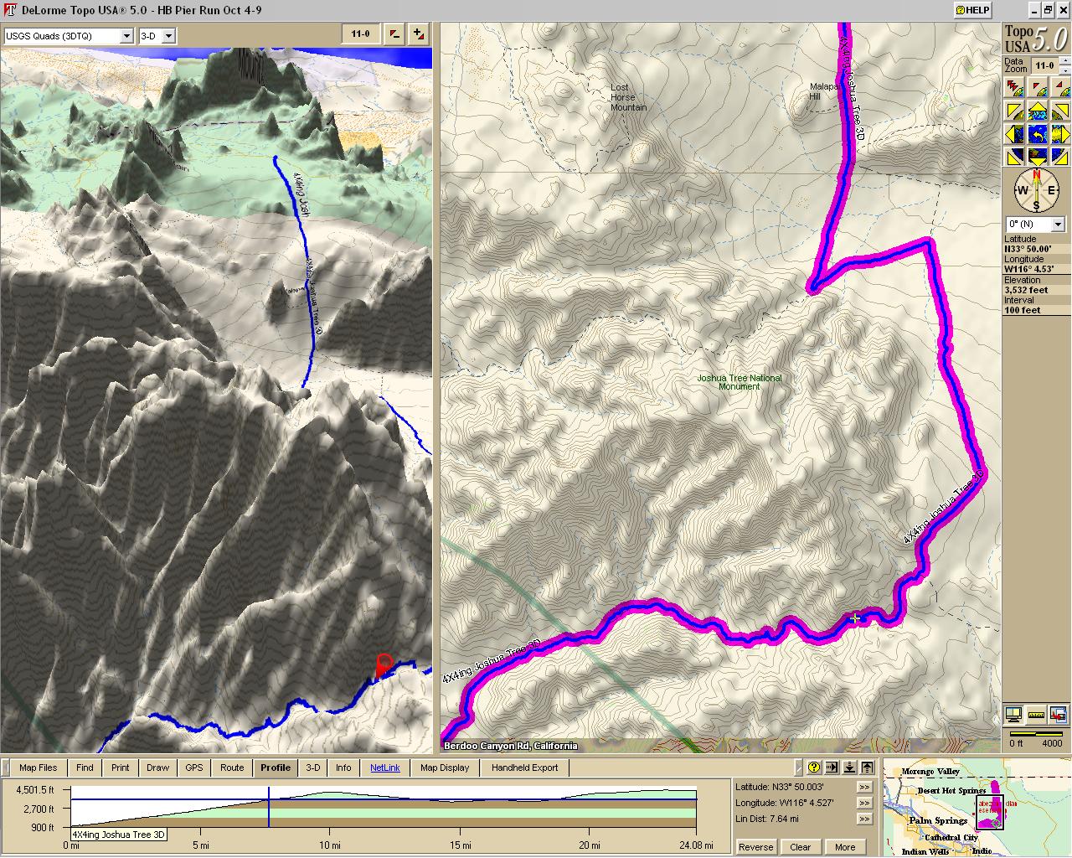Toggle split-screen view monitor icon
The height and width of the screenshot is (858, 1072).
coord(1014,715)
